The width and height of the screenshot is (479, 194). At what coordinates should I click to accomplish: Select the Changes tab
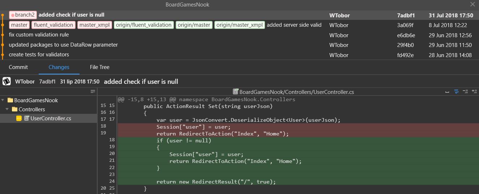[x=59, y=67]
